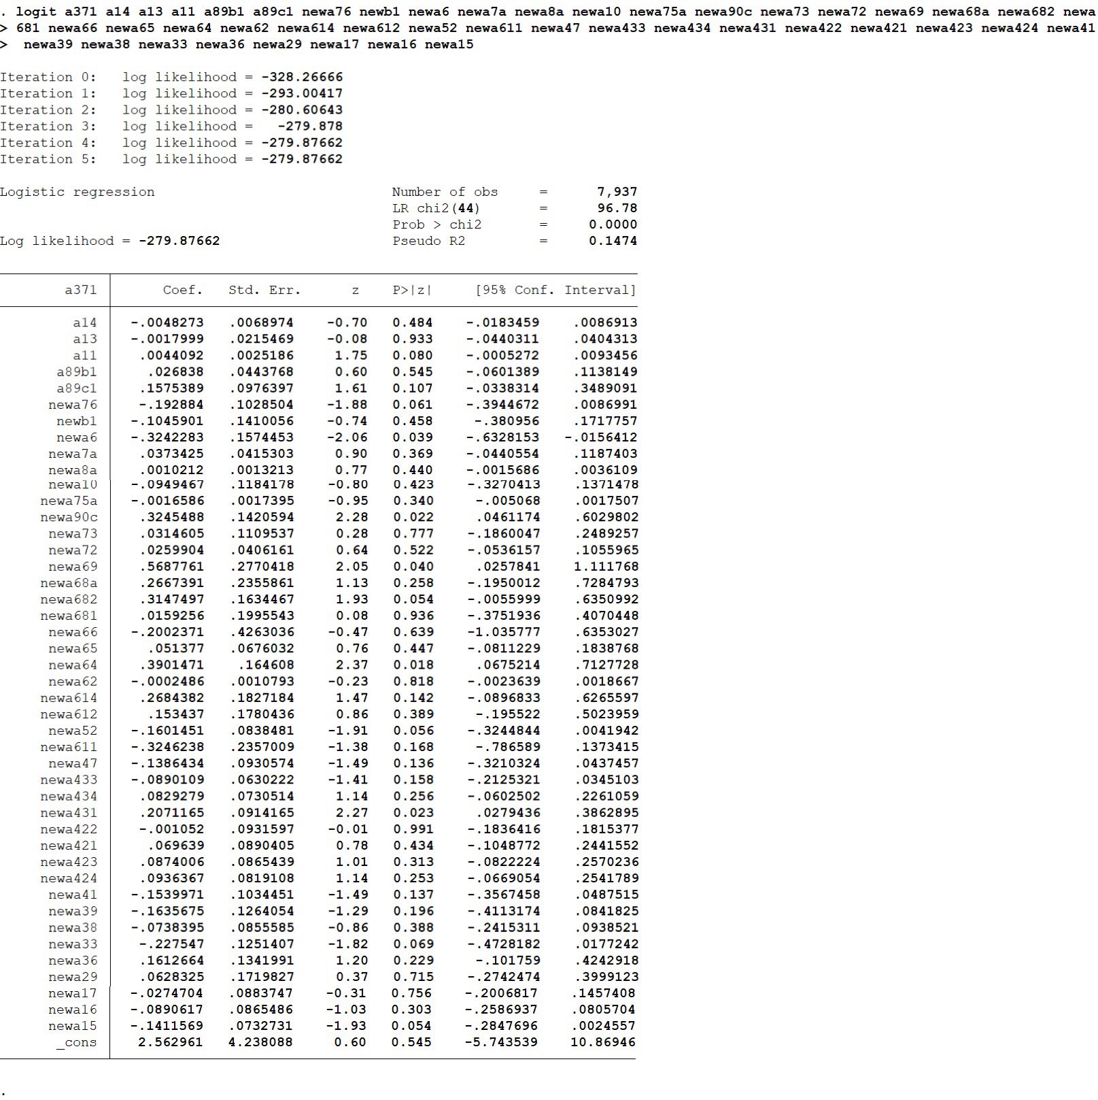
Task: Click the newa64 row label
Action: pos(73,665)
